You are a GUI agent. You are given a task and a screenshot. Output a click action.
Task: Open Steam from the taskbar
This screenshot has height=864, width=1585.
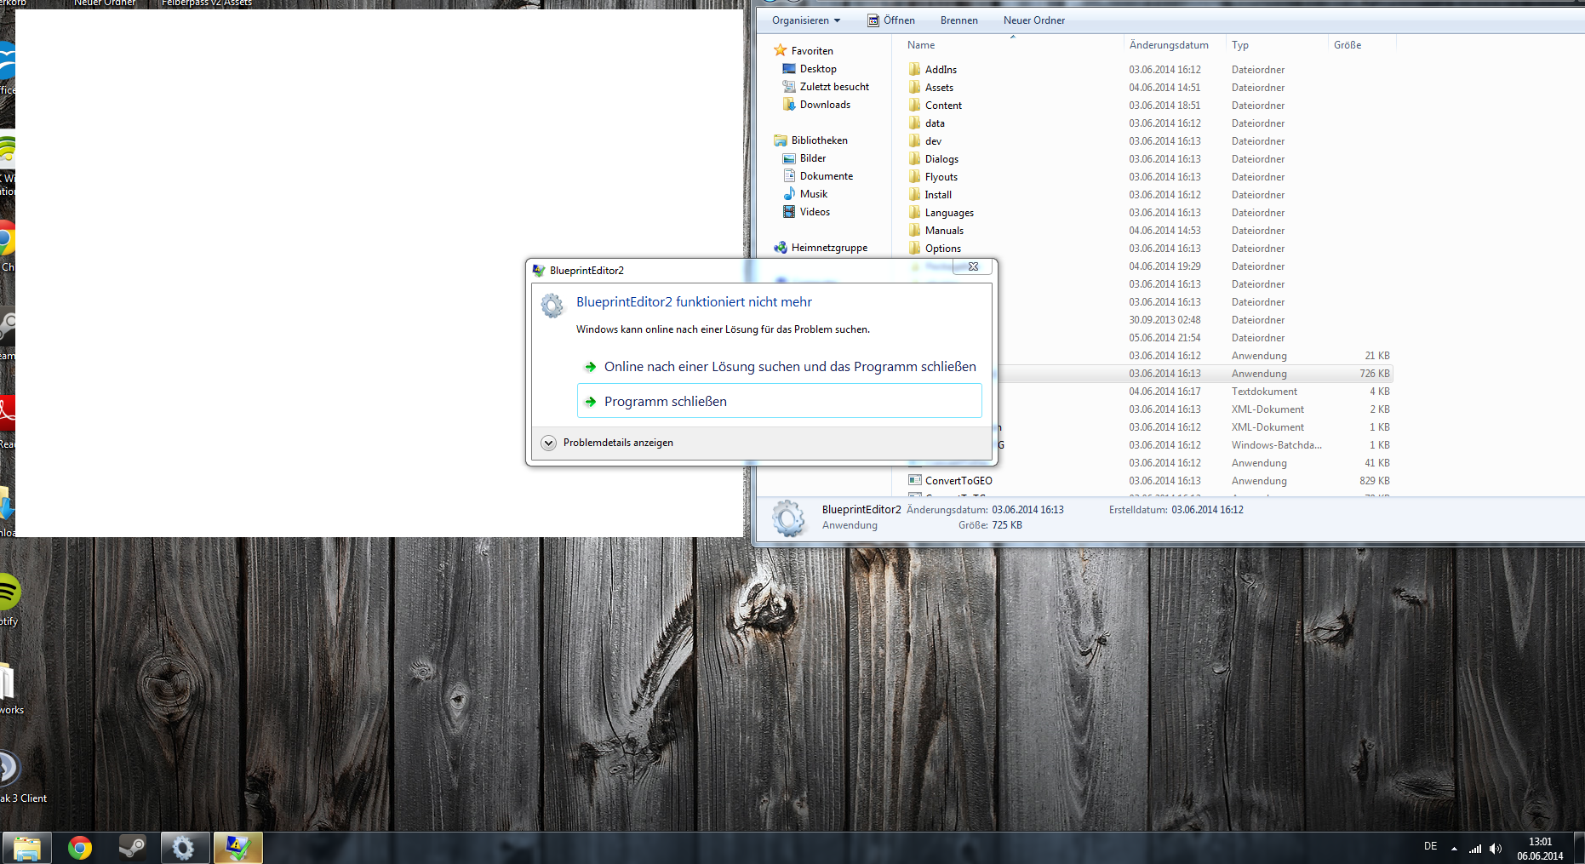click(132, 848)
